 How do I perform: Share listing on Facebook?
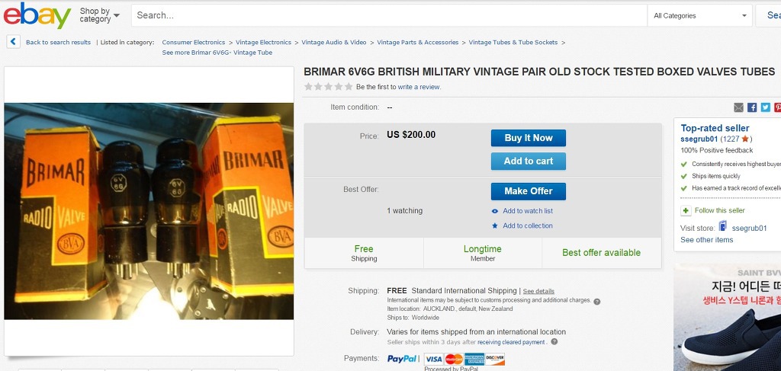tap(752, 107)
